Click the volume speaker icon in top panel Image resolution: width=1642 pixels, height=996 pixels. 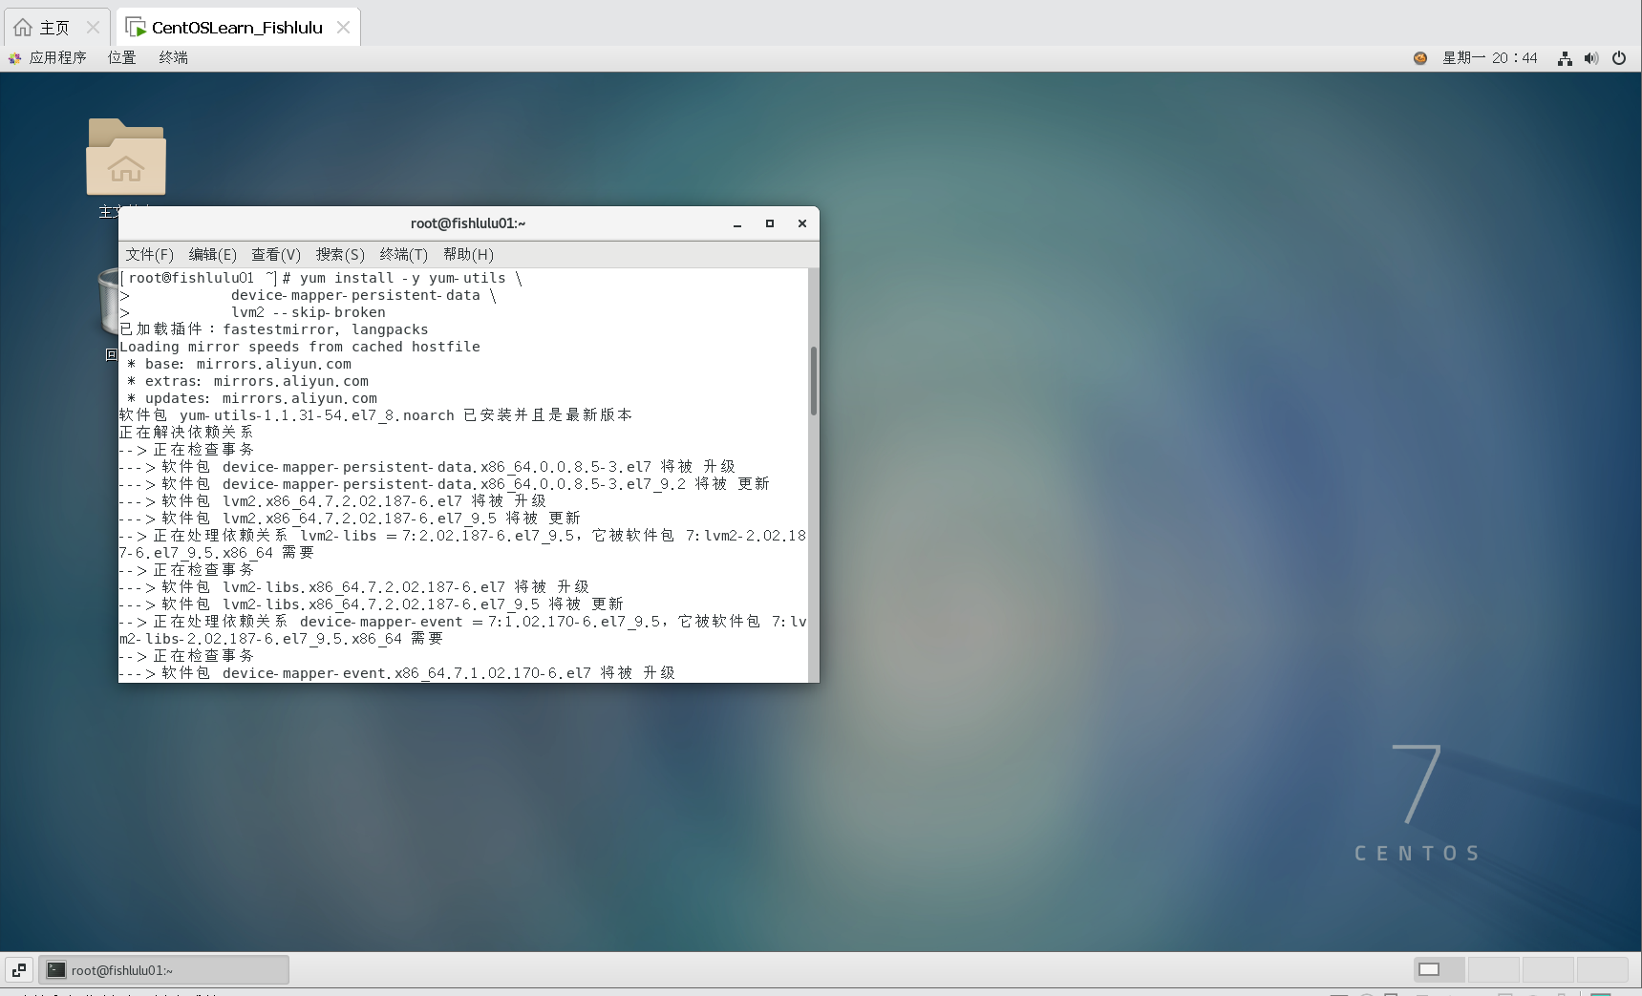pos(1590,58)
